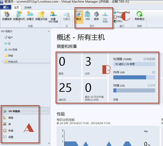Switch to the 文件夹 ribbon tab
The image size is (163, 146).
pos(28,8)
